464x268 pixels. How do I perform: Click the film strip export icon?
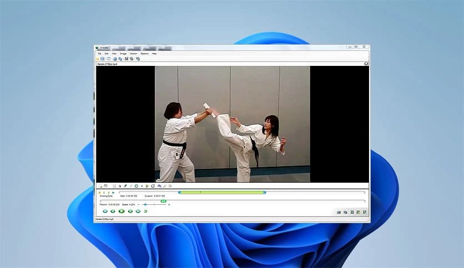[x=352, y=212]
